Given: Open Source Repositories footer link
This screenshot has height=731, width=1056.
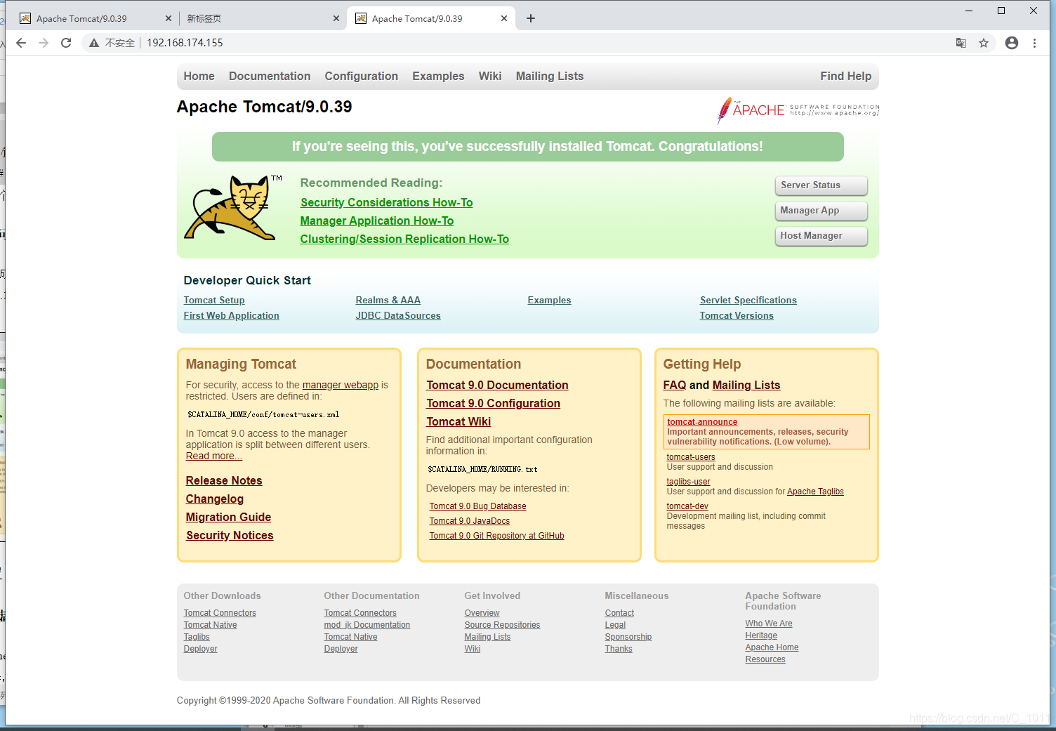Looking at the screenshot, I should (x=502, y=625).
